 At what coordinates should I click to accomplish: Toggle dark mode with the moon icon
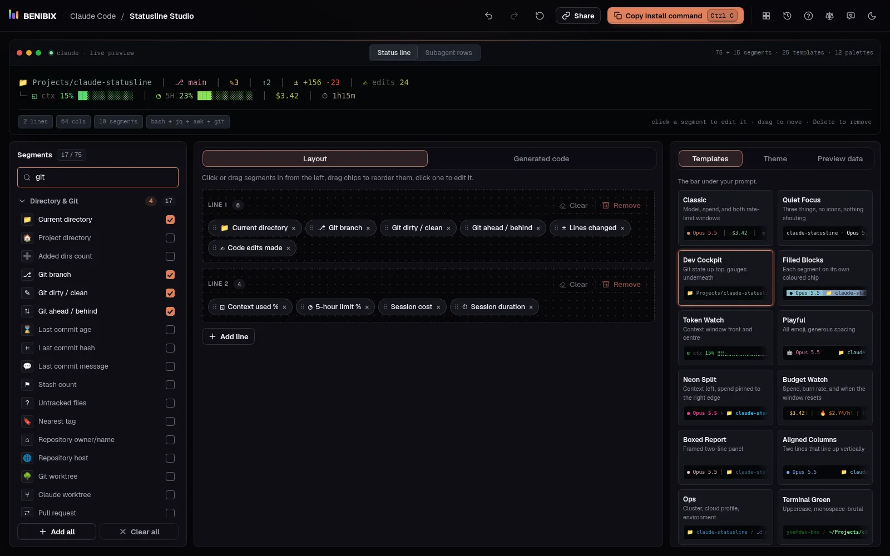(x=872, y=16)
